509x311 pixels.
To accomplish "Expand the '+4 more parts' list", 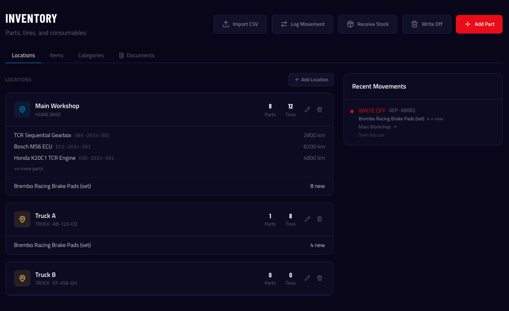I will point(29,169).
